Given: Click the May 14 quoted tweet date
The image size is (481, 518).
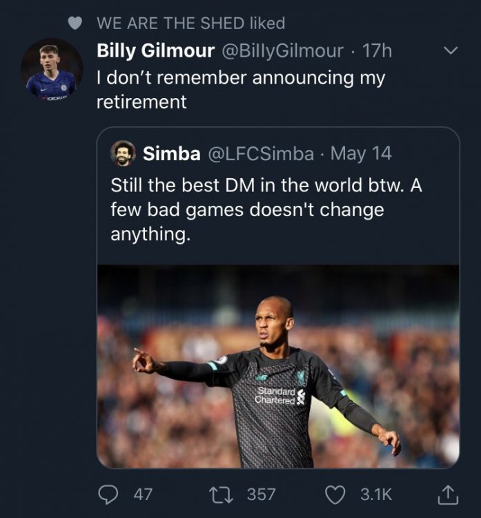Looking at the screenshot, I should 361,153.
